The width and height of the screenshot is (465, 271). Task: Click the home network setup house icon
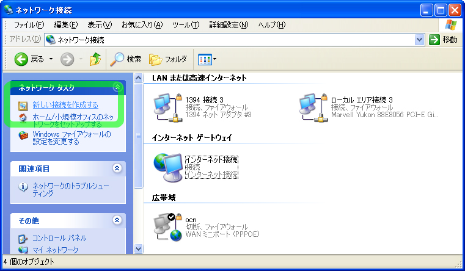pyautogui.click(x=23, y=118)
